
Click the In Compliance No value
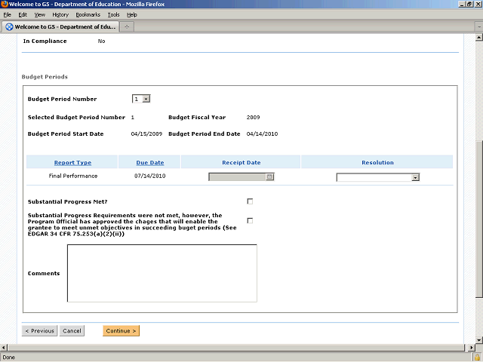click(x=101, y=41)
